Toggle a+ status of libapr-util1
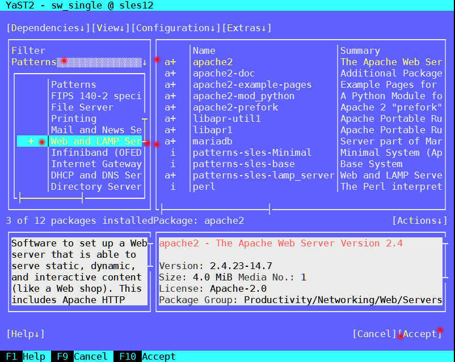The image size is (455, 362). click(170, 118)
